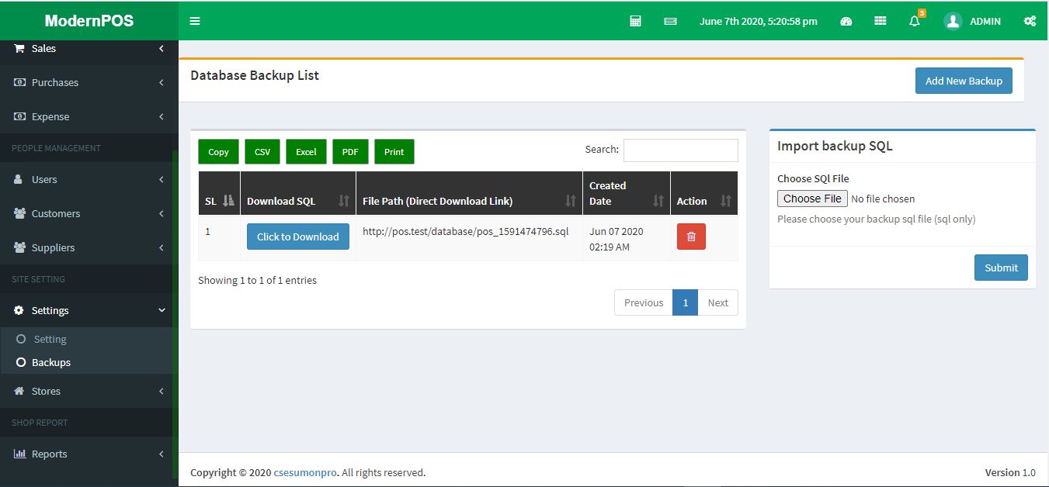Collapse the Settings menu chevron
Image resolution: width=1049 pixels, height=487 pixels.
click(162, 310)
